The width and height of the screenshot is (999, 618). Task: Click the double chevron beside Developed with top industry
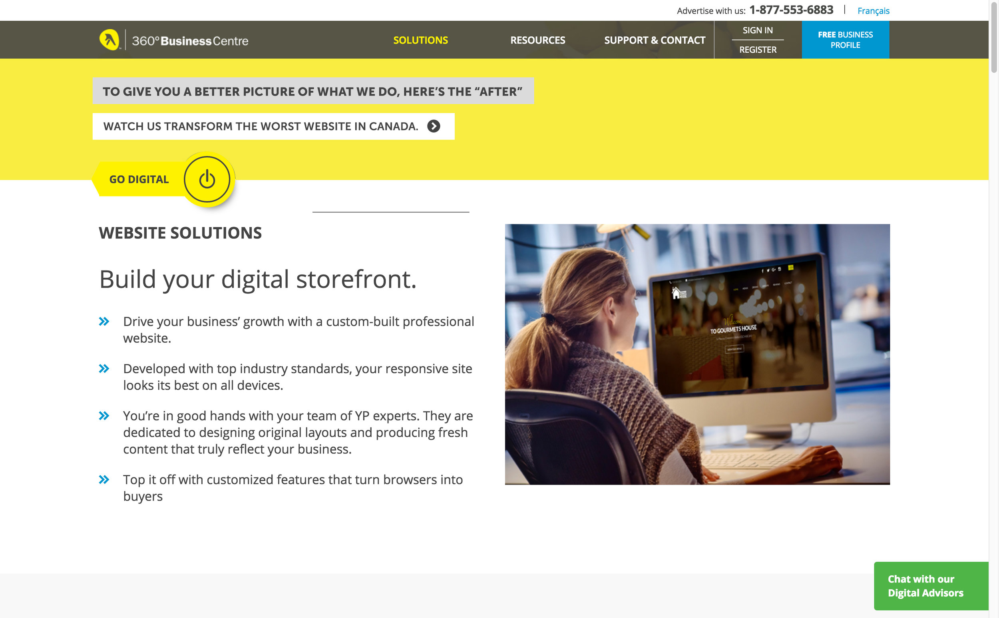(x=104, y=369)
